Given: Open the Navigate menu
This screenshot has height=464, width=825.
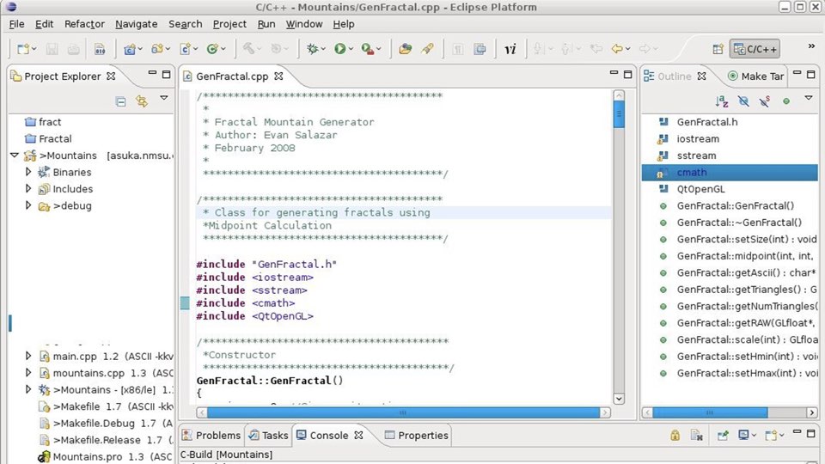Looking at the screenshot, I should [137, 24].
